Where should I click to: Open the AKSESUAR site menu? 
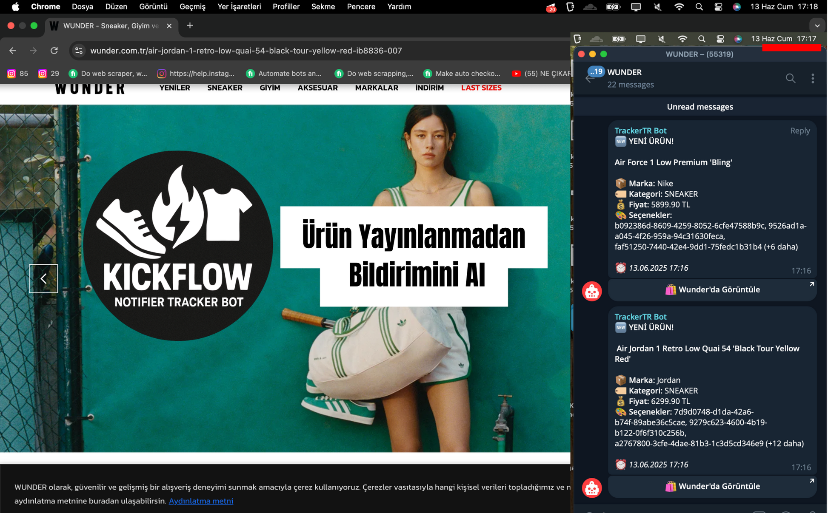click(x=317, y=88)
